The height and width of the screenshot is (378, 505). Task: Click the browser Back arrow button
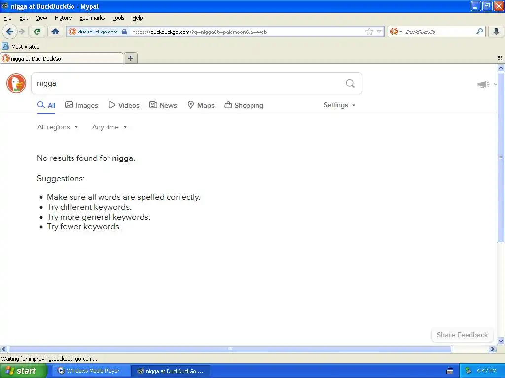point(10,31)
